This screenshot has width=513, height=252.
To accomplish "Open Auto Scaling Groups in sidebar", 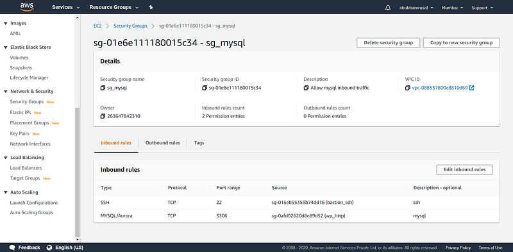I will click(31, 213).
